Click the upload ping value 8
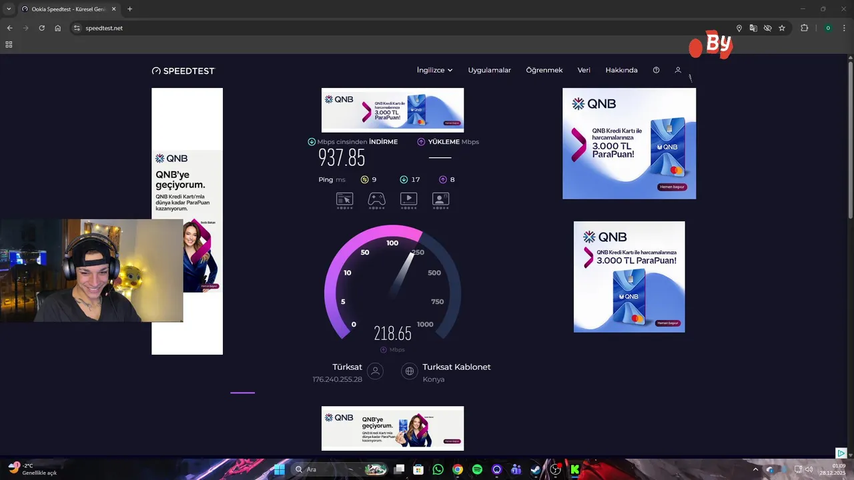Screen dimensions: 854x480 tap(452, 179)
